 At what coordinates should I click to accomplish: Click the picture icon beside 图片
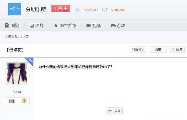[x=32, y=26]
